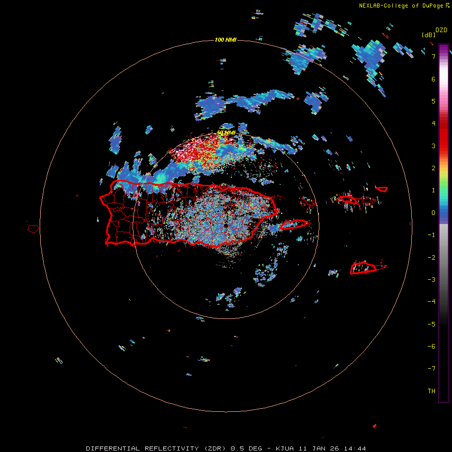Click the 3 value on color scale
The width and height of the screenshot is (452, 452).
[433, 146]
